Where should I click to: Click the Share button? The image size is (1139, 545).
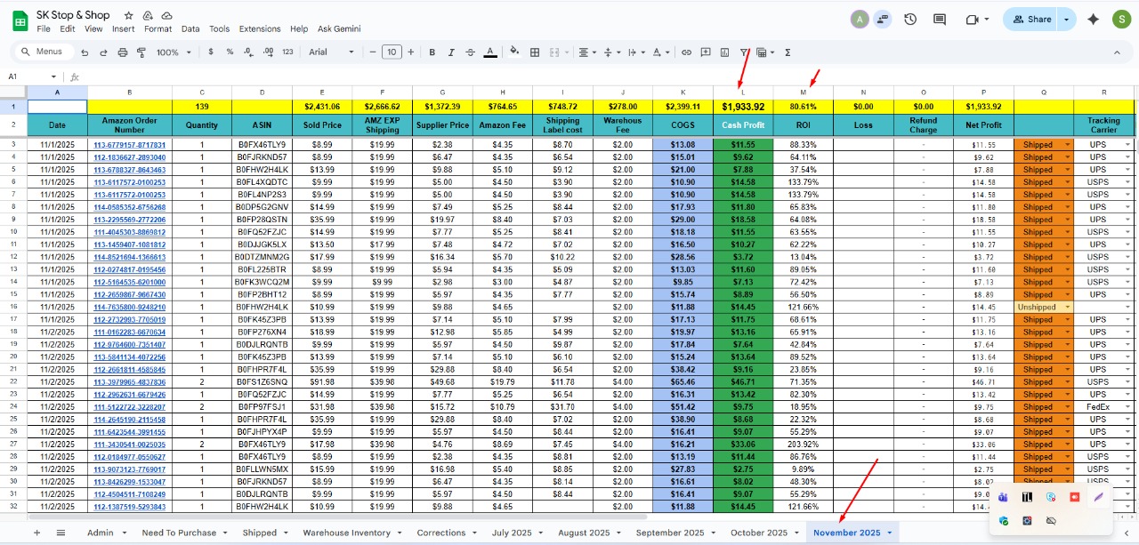(x=1031, y=19)
